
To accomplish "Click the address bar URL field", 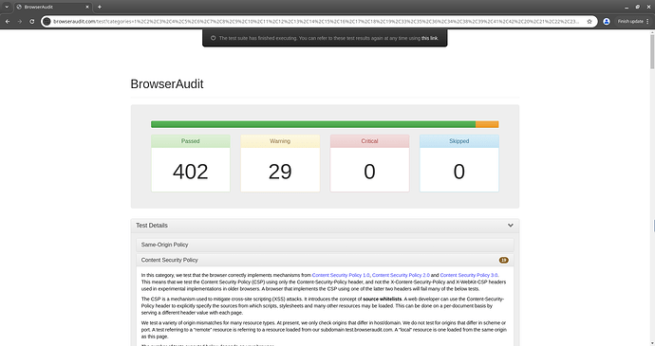I will [316, 21].
